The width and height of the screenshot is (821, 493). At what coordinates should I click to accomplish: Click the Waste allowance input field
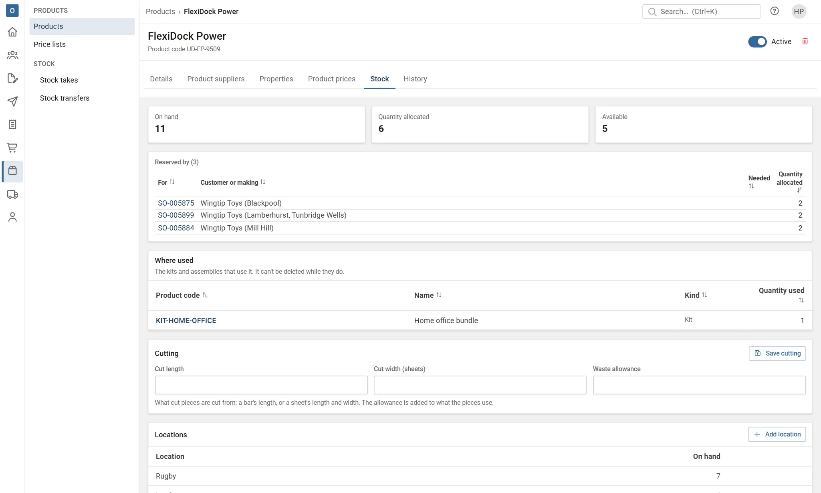tap(699, 385)
